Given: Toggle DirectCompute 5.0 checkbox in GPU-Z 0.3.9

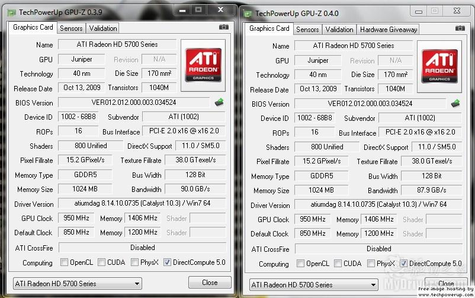Looking at the screenshot, I should pos(167,262).
